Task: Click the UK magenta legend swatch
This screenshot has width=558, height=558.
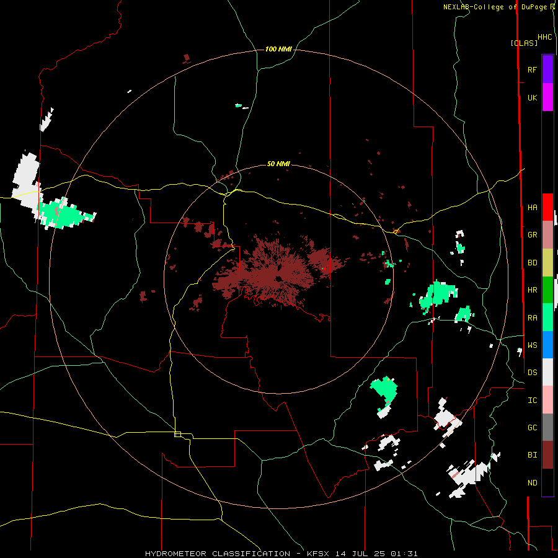Action: (547, 97)
